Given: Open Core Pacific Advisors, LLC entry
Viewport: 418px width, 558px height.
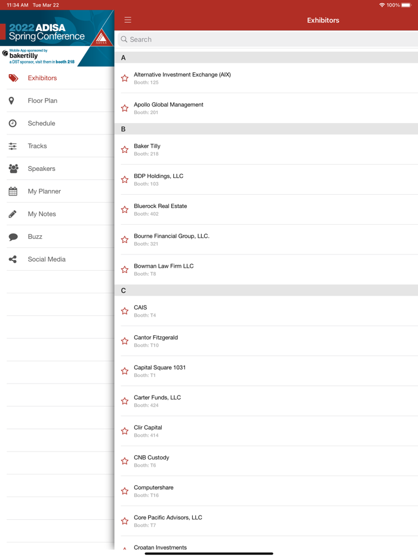Looking at the screenshot, I should (266, 521).
